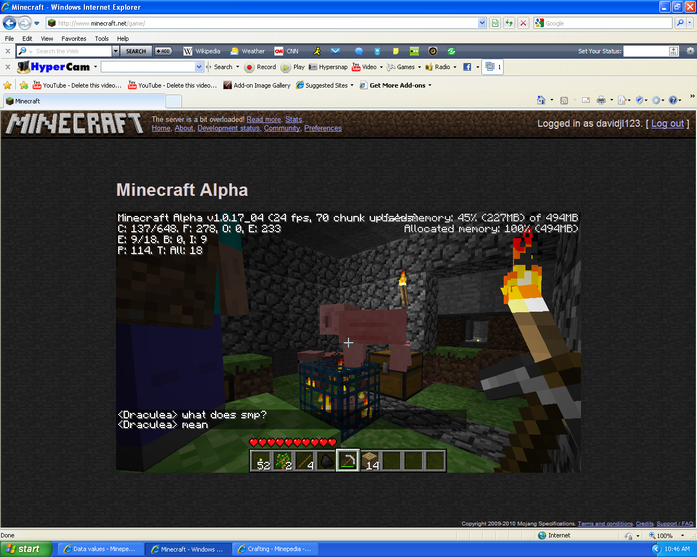697x557 pixels.
Task: Expand the address bar history dropdown
Action: coord(482,23)
